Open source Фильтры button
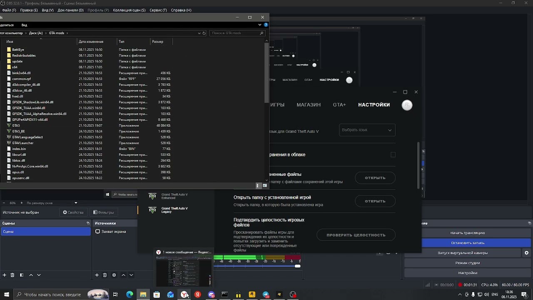 point(103,212)
